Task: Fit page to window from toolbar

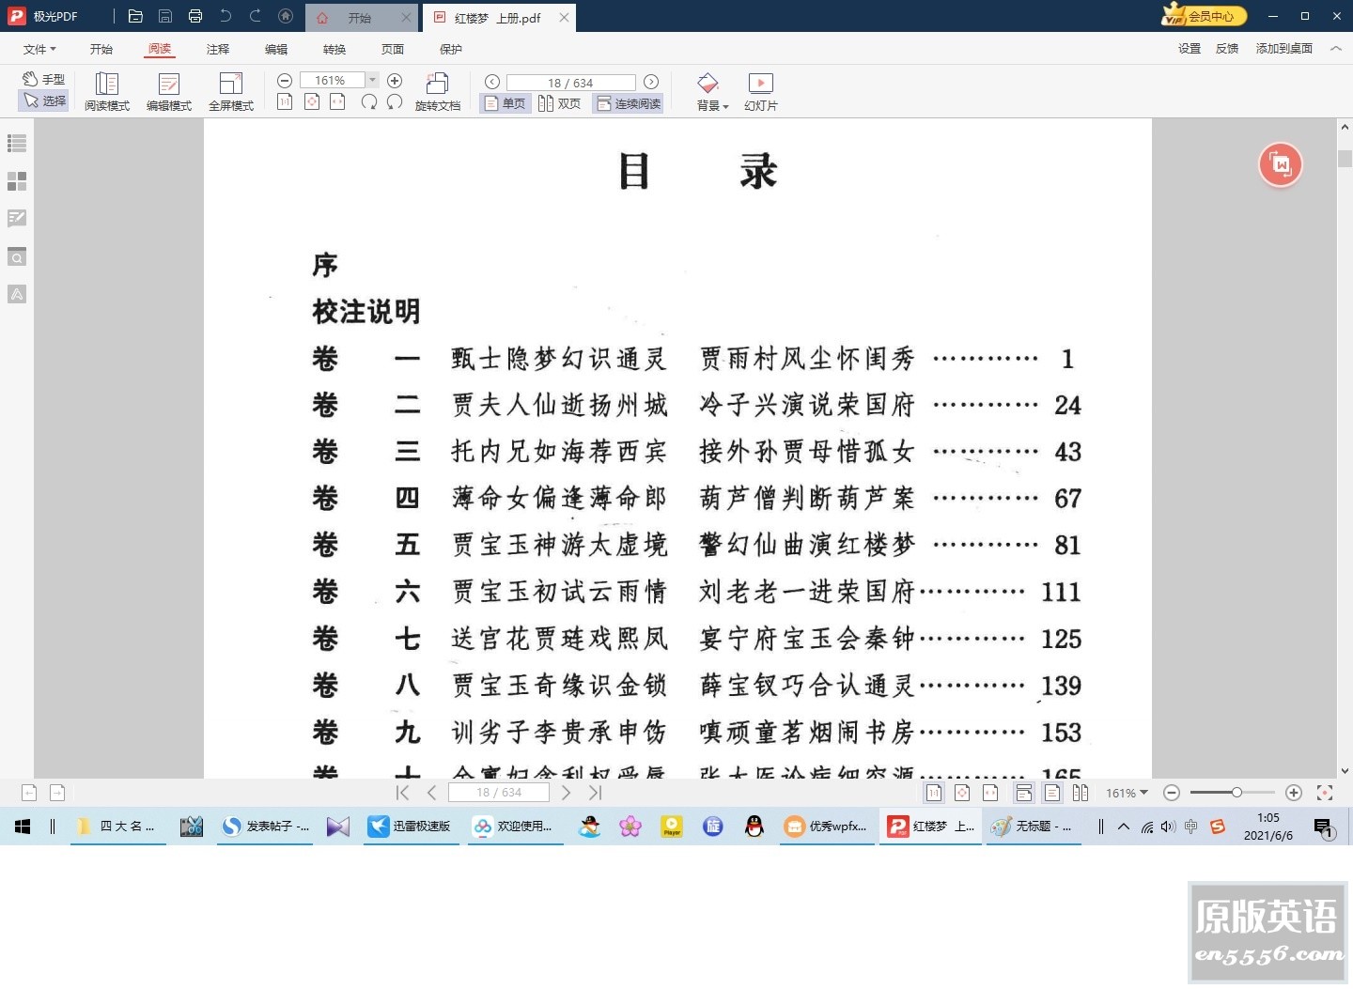Action: click(x=312, y=101)
